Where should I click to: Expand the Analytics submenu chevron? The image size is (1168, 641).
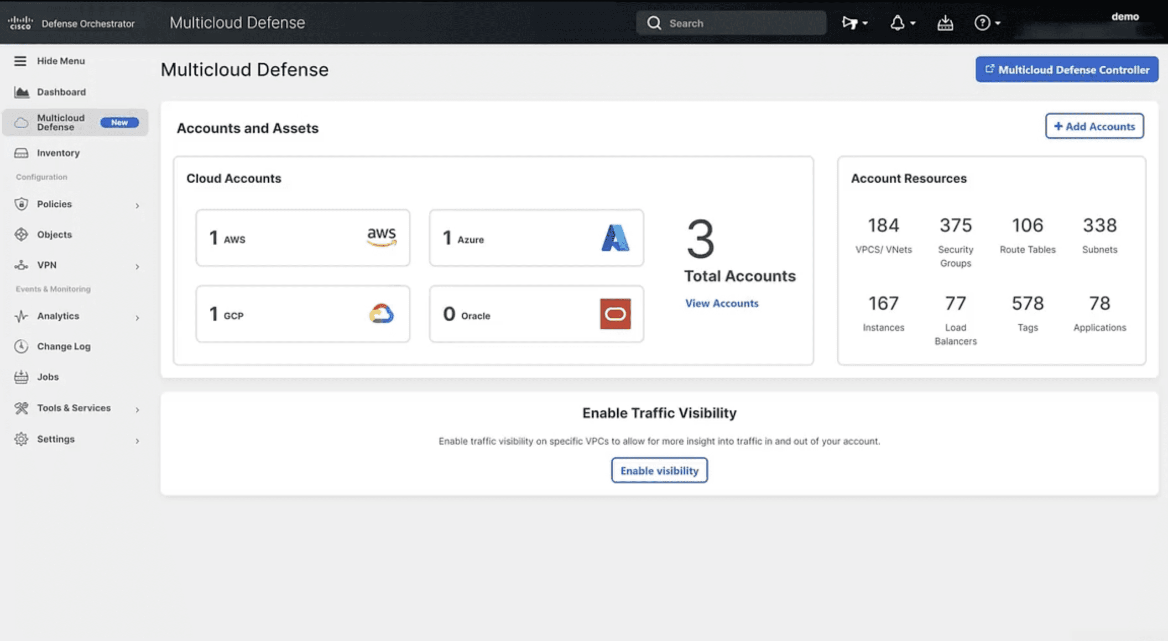[137, 317]
